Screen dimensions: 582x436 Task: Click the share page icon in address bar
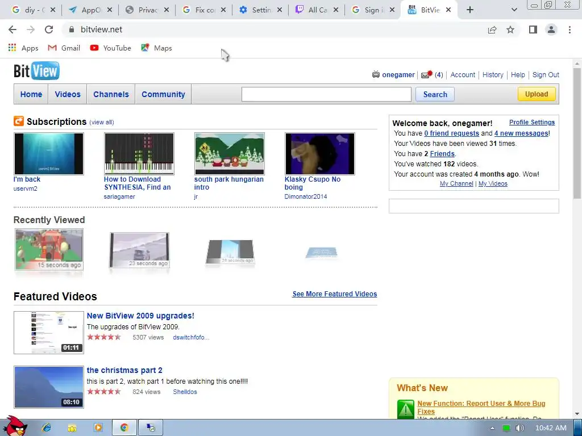pos(492,30)
